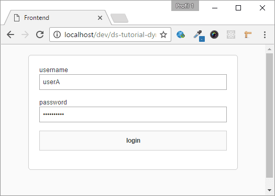
Task: Go back to previous page
Action: coord(10,34)
